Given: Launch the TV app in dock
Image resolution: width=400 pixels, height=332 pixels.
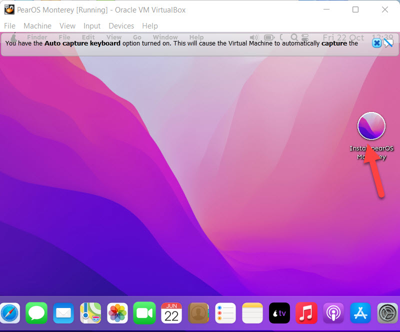Looking at the screenshot, I should click(x=279, y=313).
